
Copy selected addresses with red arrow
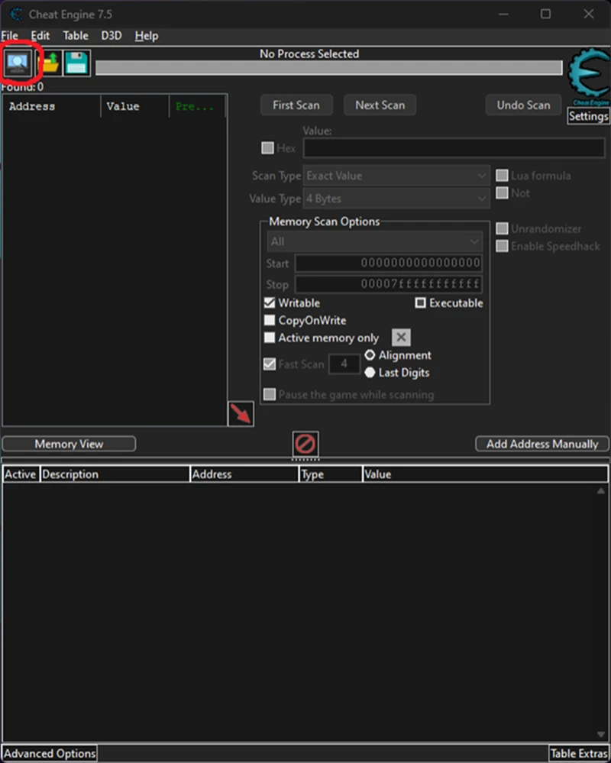[x=241, y=414]
